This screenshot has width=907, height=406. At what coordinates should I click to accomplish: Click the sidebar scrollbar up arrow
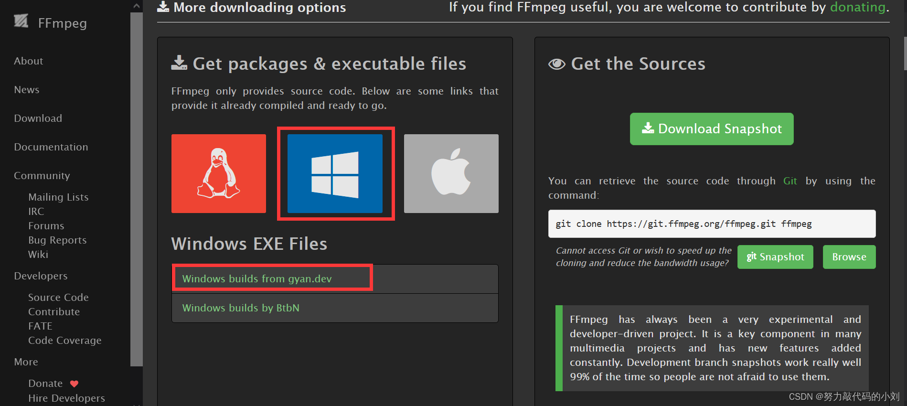click(137, 6)
